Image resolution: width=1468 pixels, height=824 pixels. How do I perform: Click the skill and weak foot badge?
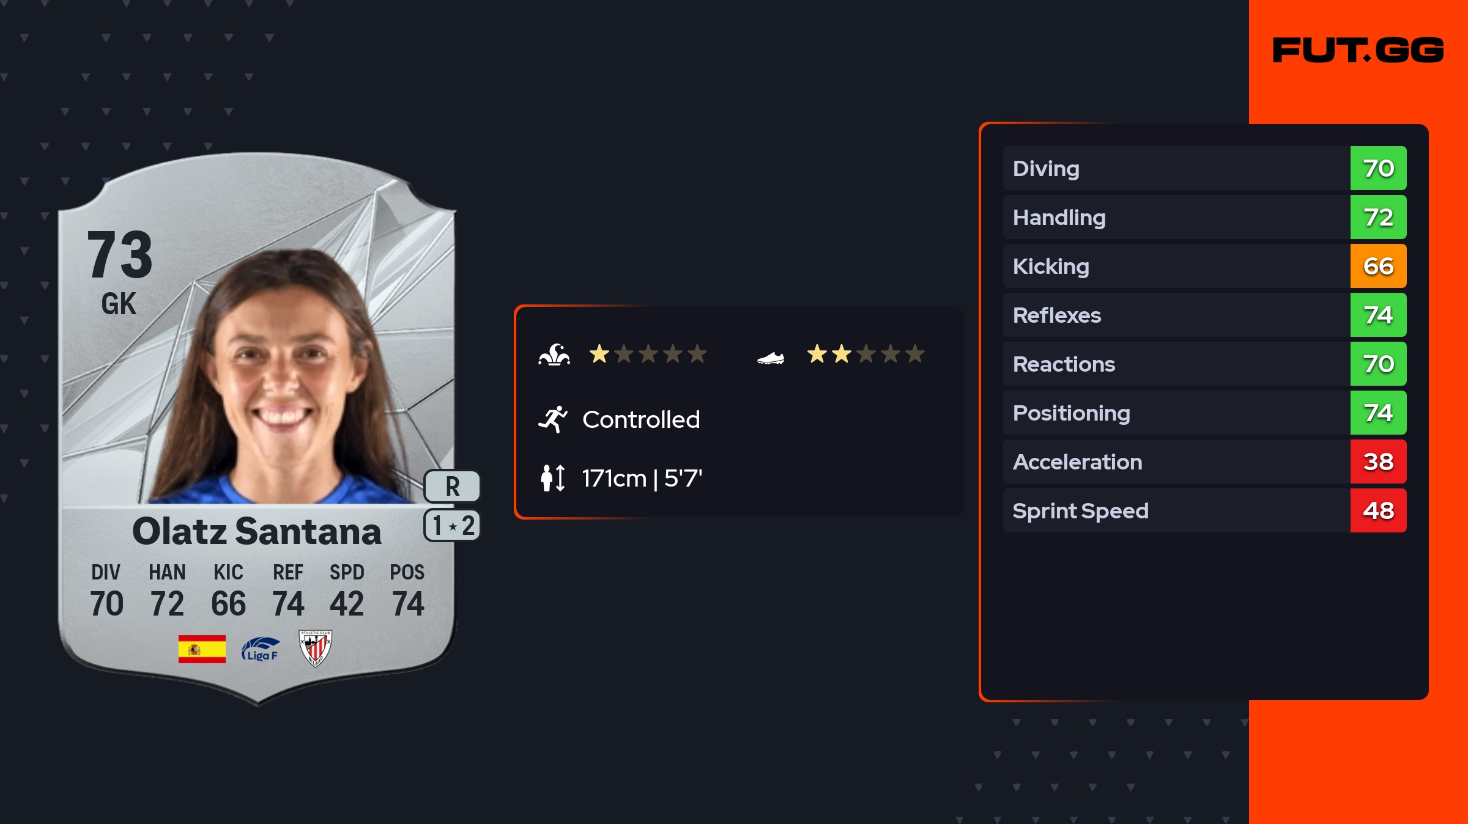pyautogui.click(x=452, y=526)
